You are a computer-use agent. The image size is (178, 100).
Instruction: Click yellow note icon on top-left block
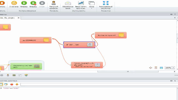click(x=5, y=27)
